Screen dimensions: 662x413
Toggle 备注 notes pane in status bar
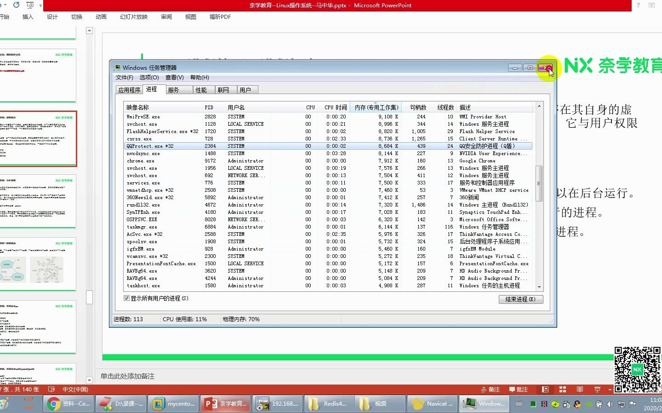click(x=490, y=390)
